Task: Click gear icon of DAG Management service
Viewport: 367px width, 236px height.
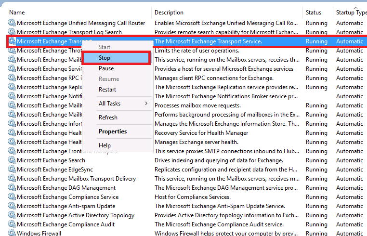Action: pos(12,188)
